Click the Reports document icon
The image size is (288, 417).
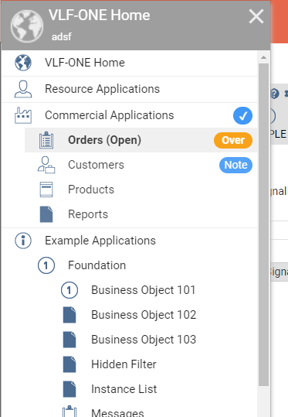pos(46,214)
